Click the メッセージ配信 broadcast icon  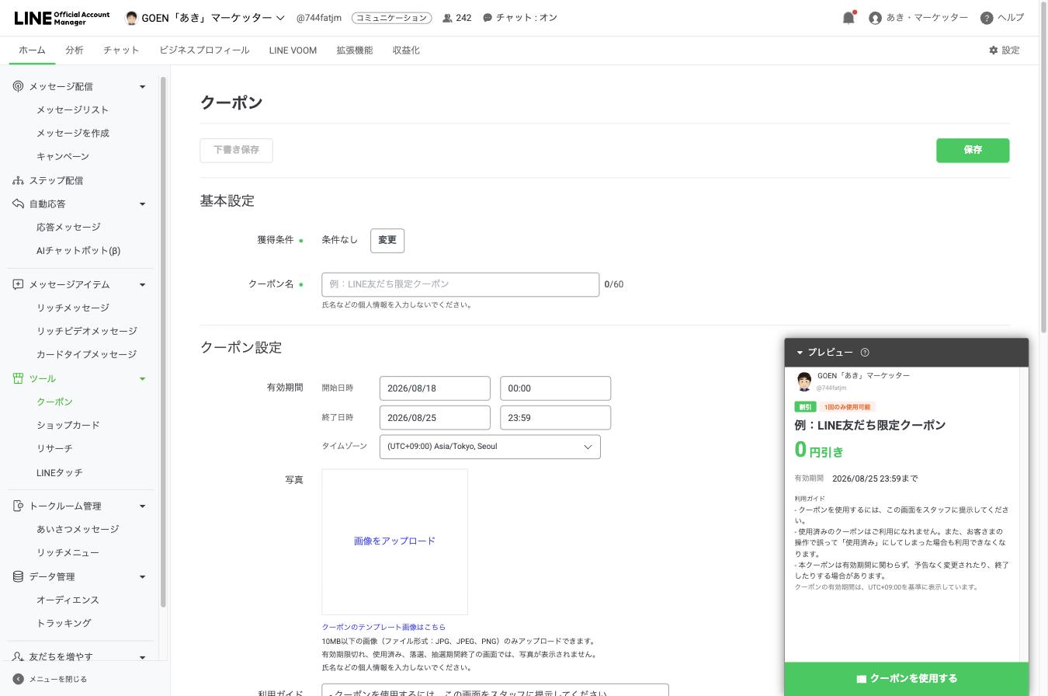click(18, 86)
